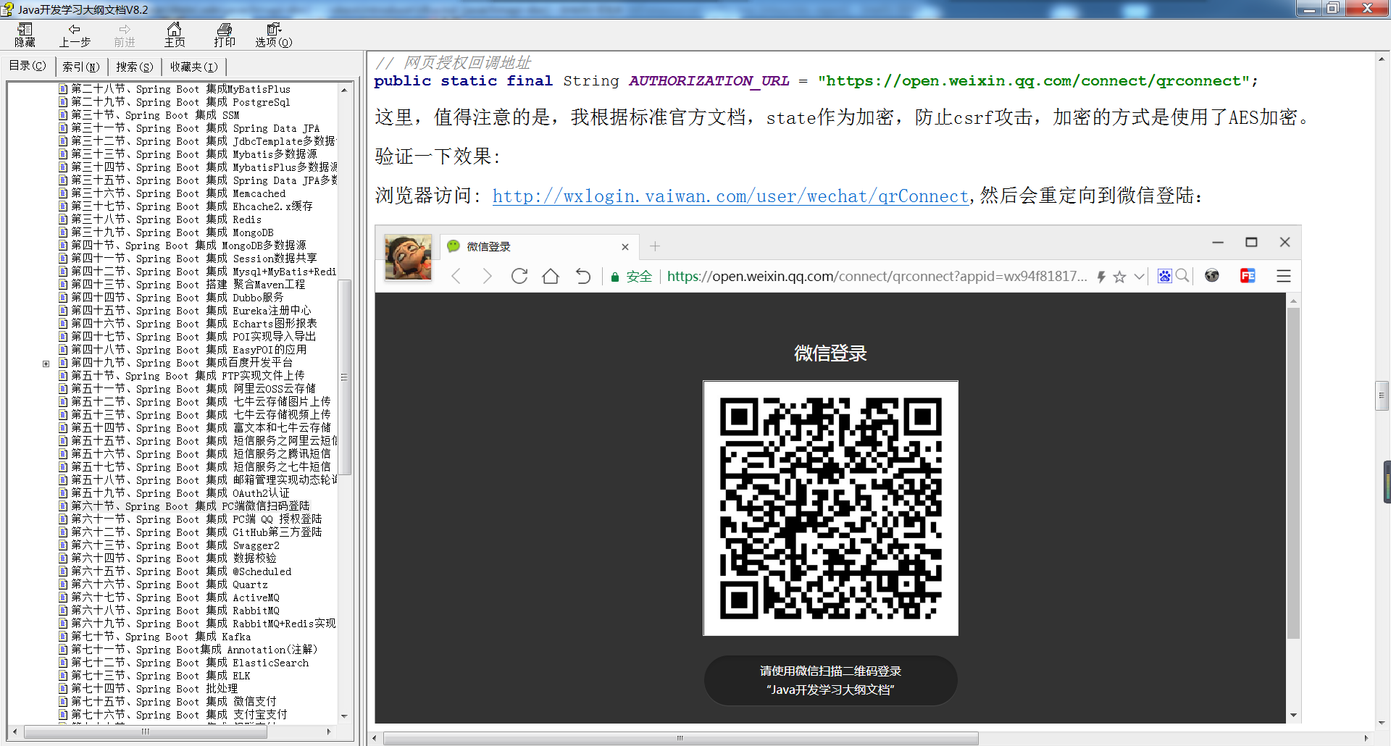Click the browser avatar thumbnail in screenshot

click(408, 257)
